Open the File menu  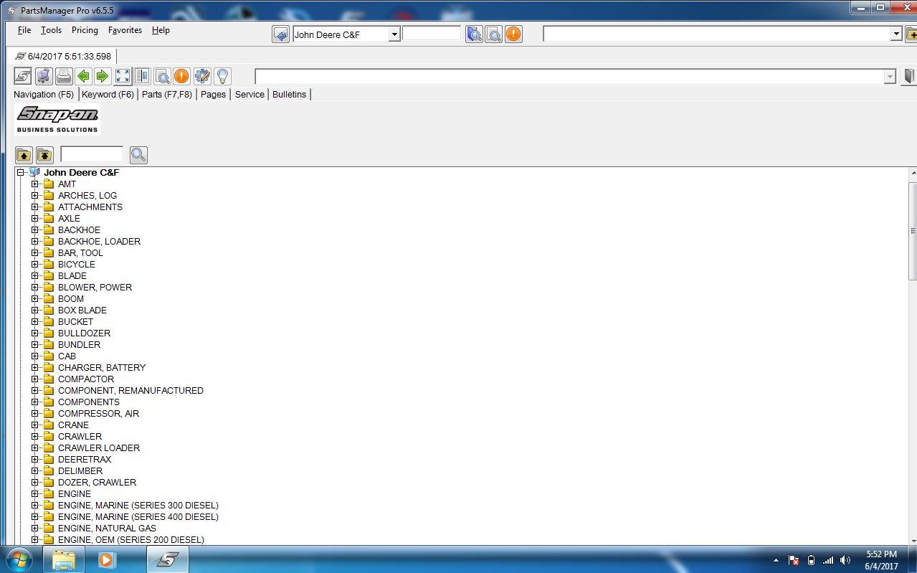24,30
